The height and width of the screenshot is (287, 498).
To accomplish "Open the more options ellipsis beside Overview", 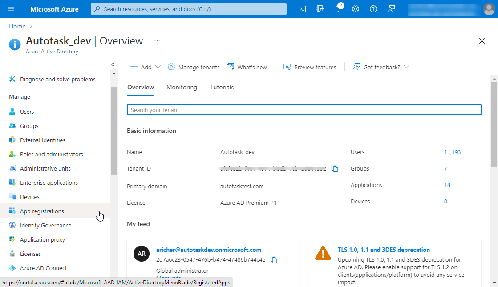I will [157, 41].
